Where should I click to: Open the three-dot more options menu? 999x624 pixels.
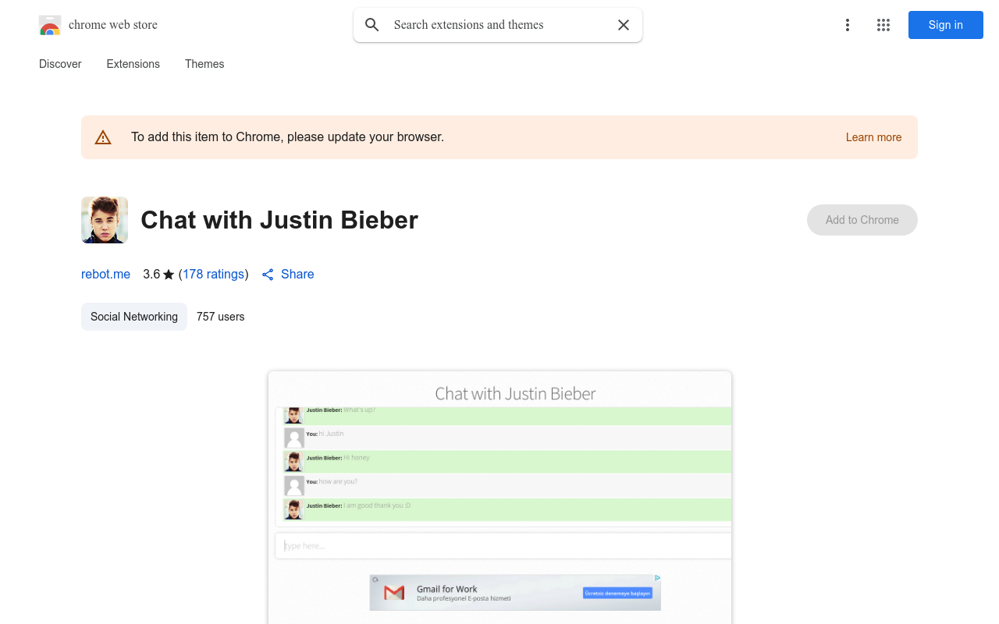coord(848,25)
